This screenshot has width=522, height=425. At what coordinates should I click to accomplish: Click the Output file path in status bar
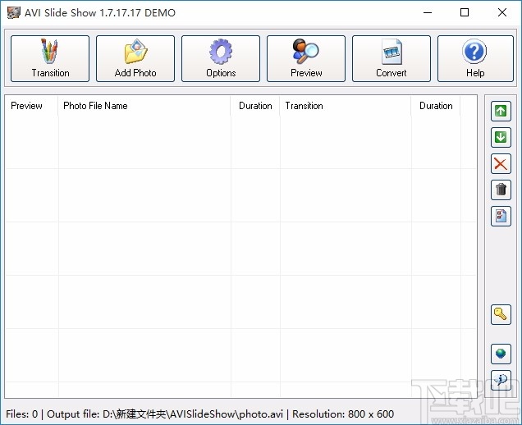[165, 414]
